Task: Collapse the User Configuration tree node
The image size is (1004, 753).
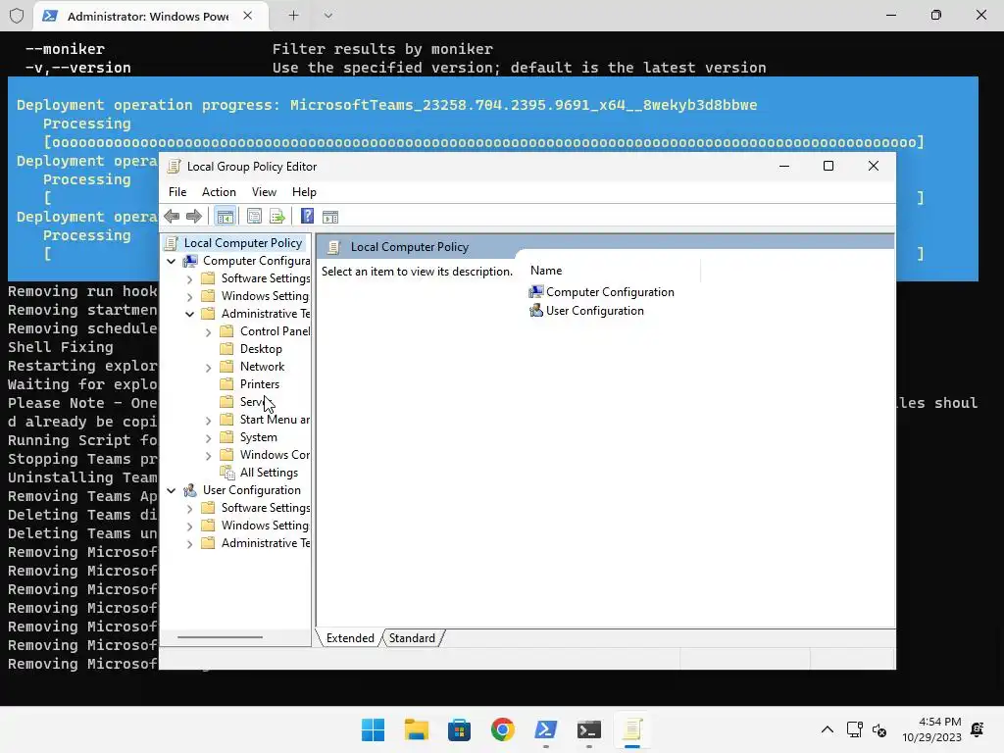Action: (171, 490)
